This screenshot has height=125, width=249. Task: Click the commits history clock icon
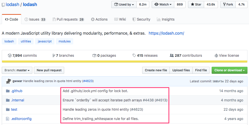[10, 55]
